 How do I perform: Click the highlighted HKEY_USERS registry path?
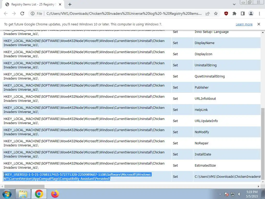(x=77, y=176)
